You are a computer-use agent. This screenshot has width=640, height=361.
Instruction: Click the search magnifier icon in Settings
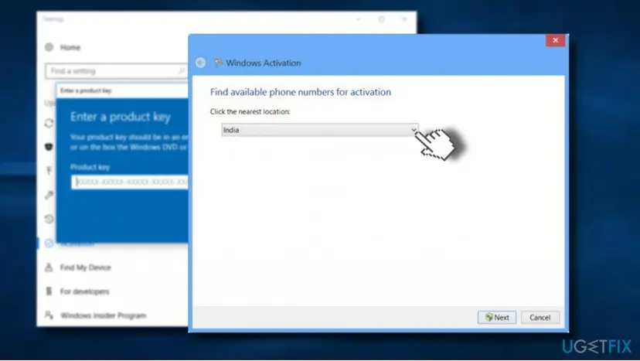[181, 71]
